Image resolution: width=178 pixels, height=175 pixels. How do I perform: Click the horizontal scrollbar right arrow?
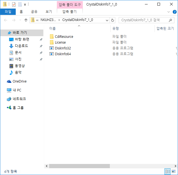click(176, 166)
